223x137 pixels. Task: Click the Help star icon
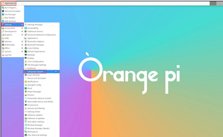point(3,38)
